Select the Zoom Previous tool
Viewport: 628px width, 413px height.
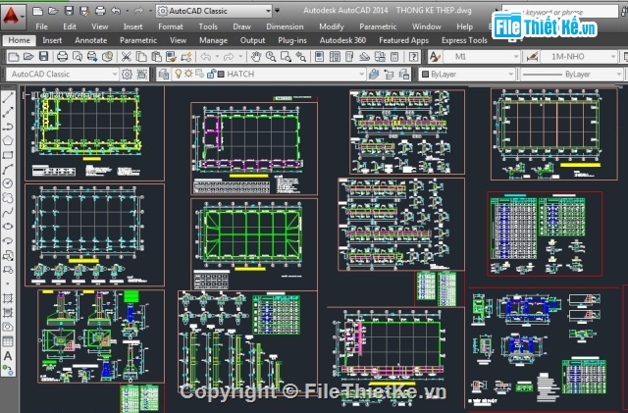point(300,57)
